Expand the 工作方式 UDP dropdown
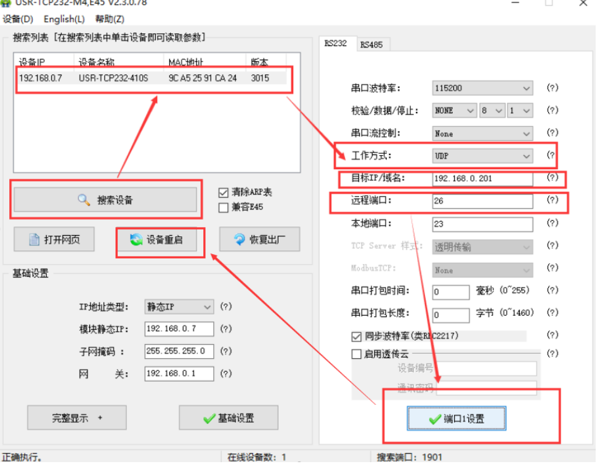Screen dimensions: 600x464 pos(483,156)
